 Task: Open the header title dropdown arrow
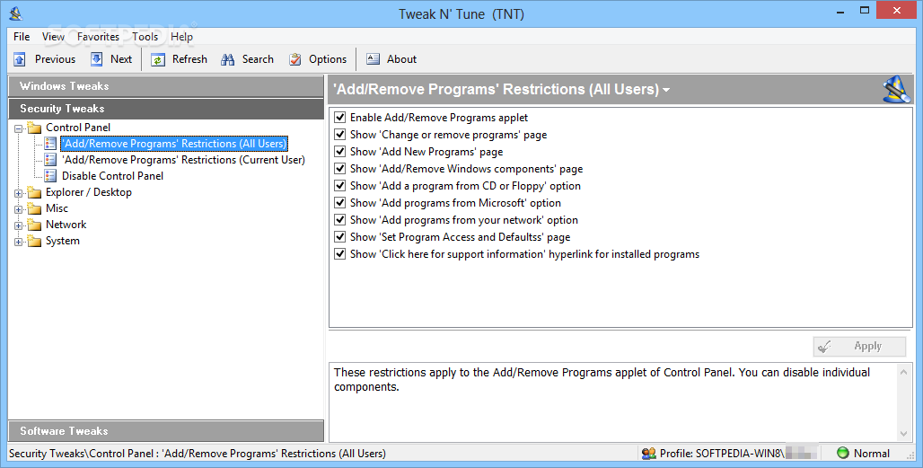click(x=666, y=90)
